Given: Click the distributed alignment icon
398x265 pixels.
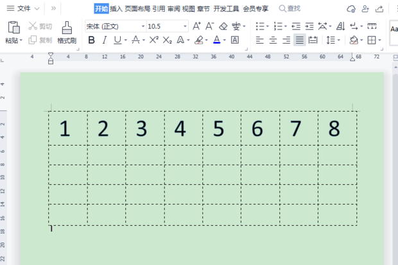Looking at the screenshot, I should [x=313, y=40].
